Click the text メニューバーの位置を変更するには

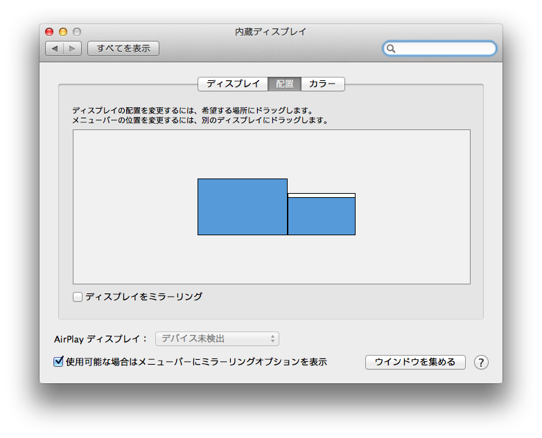[x=133, y=120]
